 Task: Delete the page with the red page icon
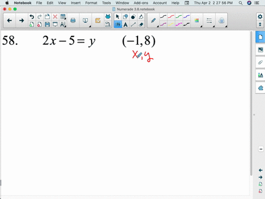[39, 24]
